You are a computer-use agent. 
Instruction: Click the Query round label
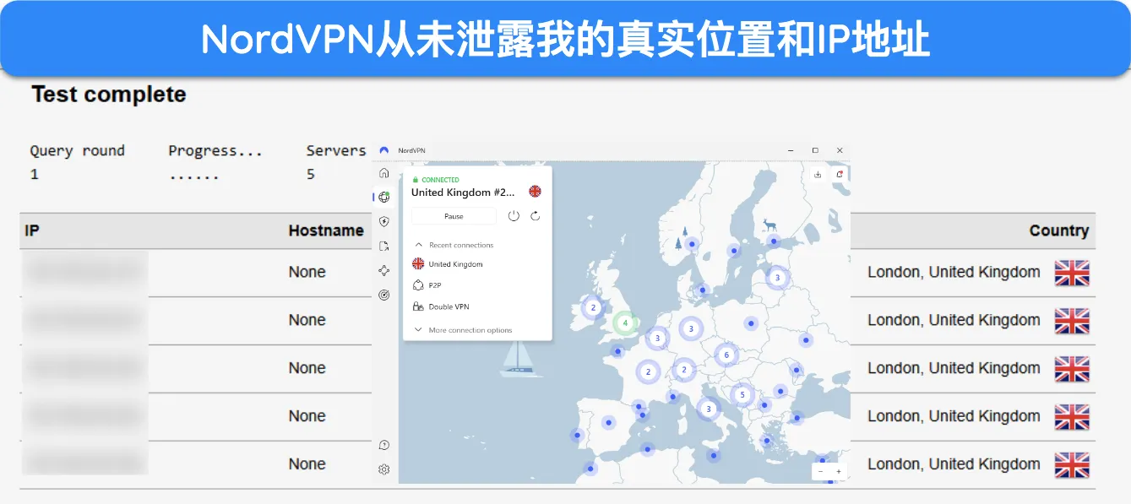point(77,151)
